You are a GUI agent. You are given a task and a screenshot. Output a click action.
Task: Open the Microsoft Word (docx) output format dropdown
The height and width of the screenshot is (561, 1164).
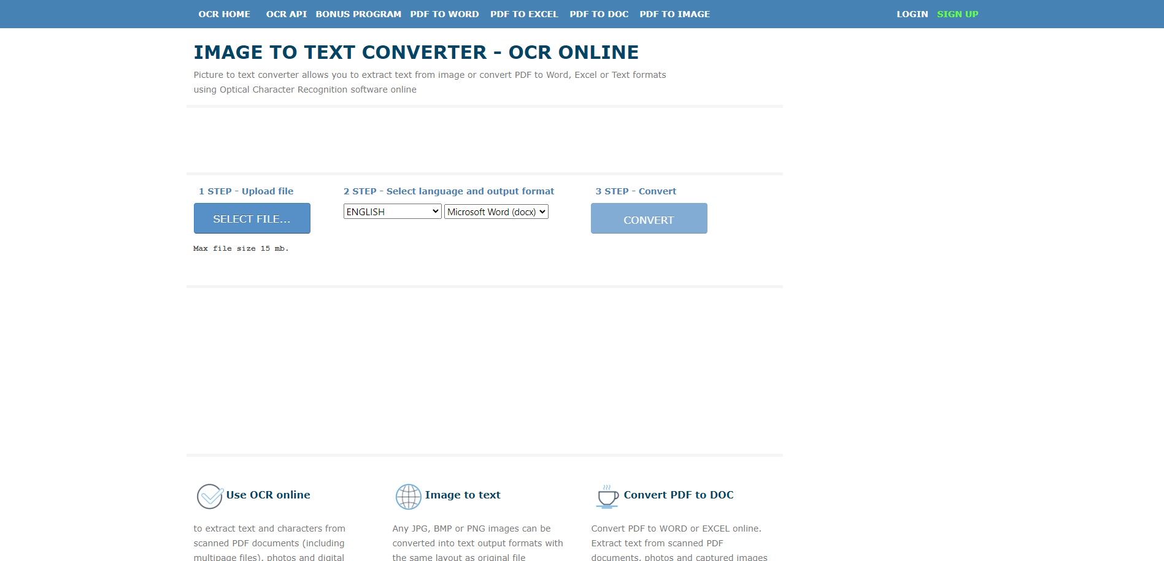pos(496,212)
